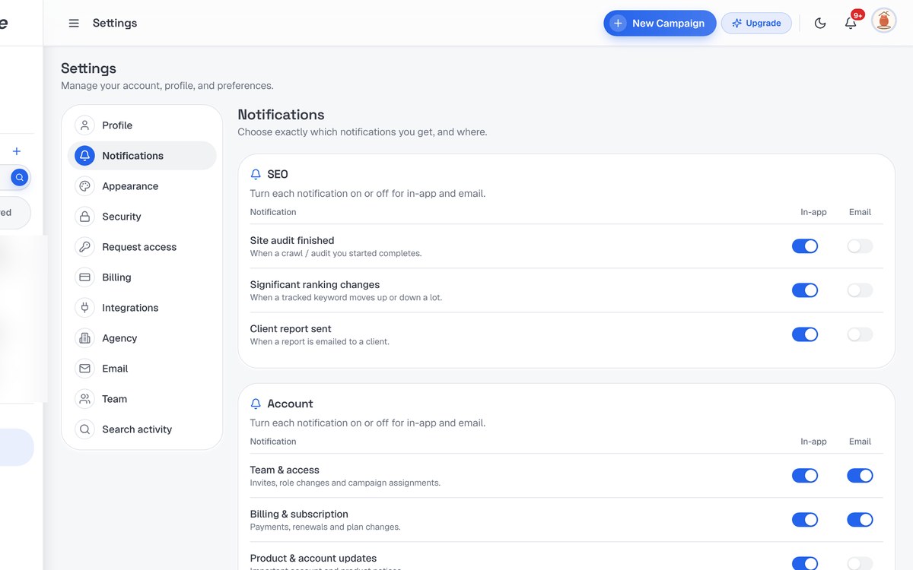Open the Appearance settings tab

tap(142, 186)
